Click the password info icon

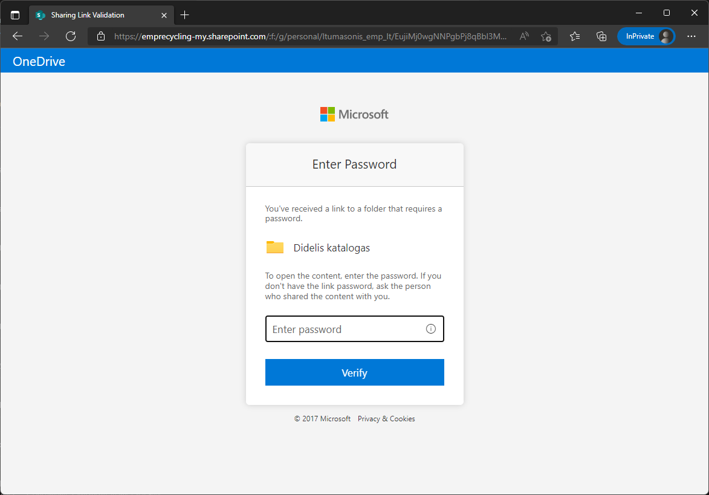(431, 329)
